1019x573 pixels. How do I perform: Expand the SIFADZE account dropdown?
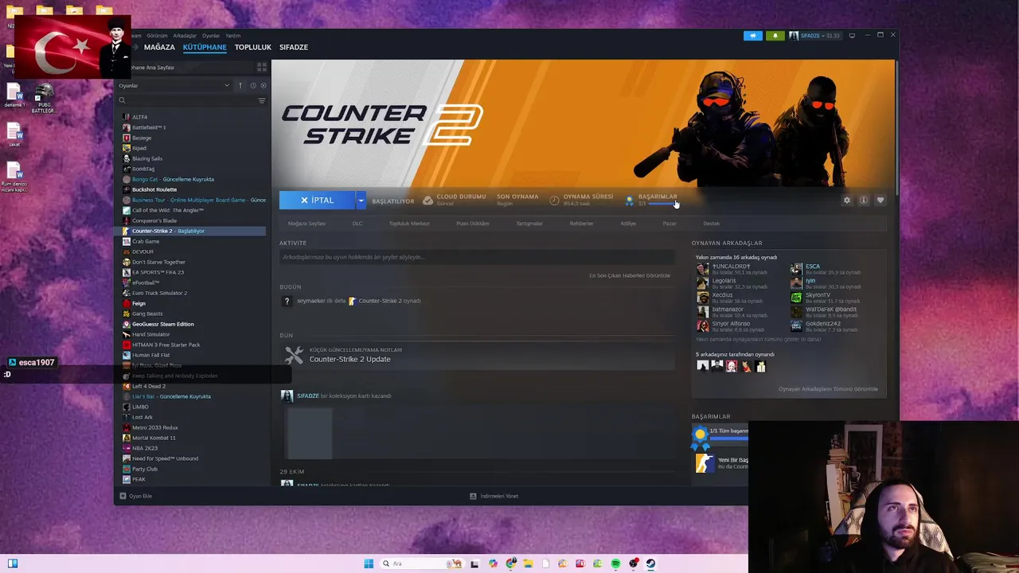click(814, 36)
